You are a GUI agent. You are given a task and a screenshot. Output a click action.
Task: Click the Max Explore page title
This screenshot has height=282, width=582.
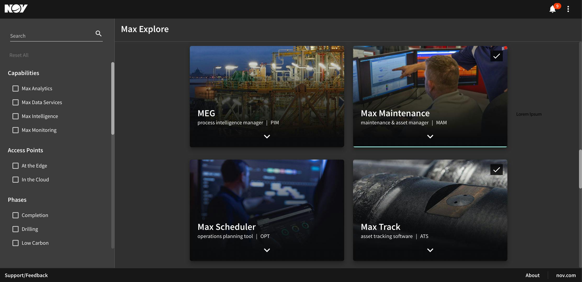[x=145, y=29]
